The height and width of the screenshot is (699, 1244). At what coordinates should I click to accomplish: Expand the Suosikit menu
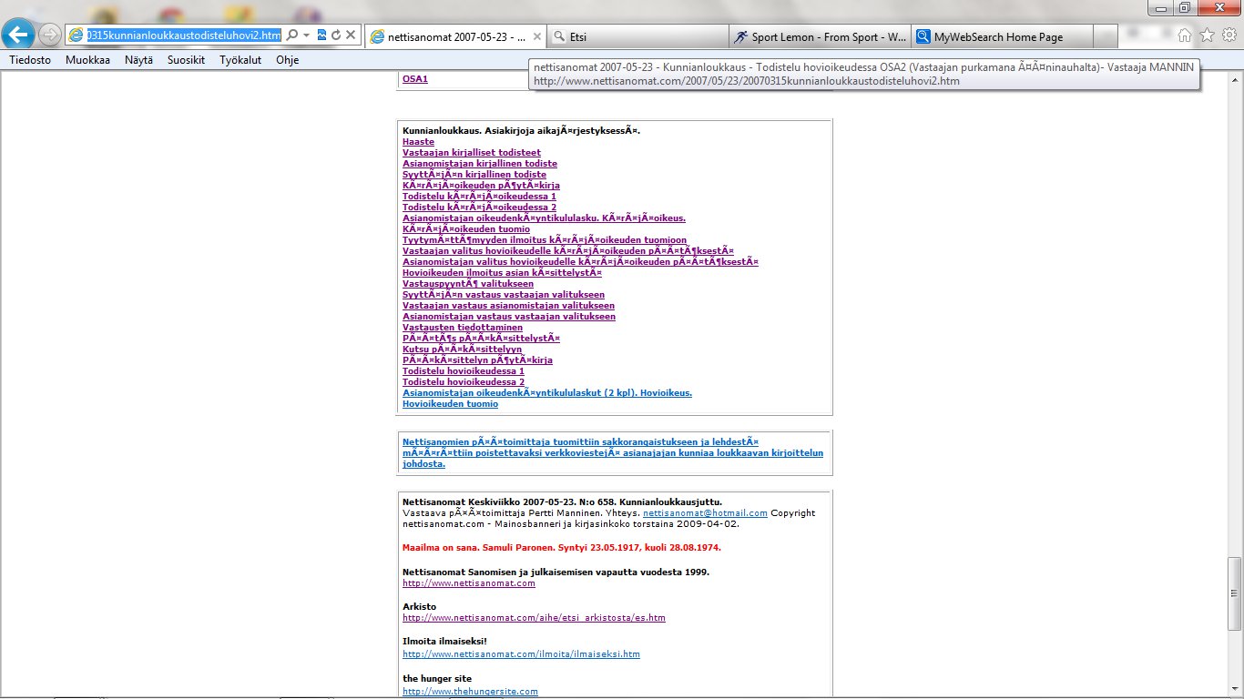[186, 60]
